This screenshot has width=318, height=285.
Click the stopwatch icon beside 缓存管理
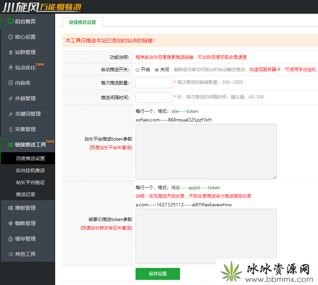pyautogui.click(x=11, y=239)
